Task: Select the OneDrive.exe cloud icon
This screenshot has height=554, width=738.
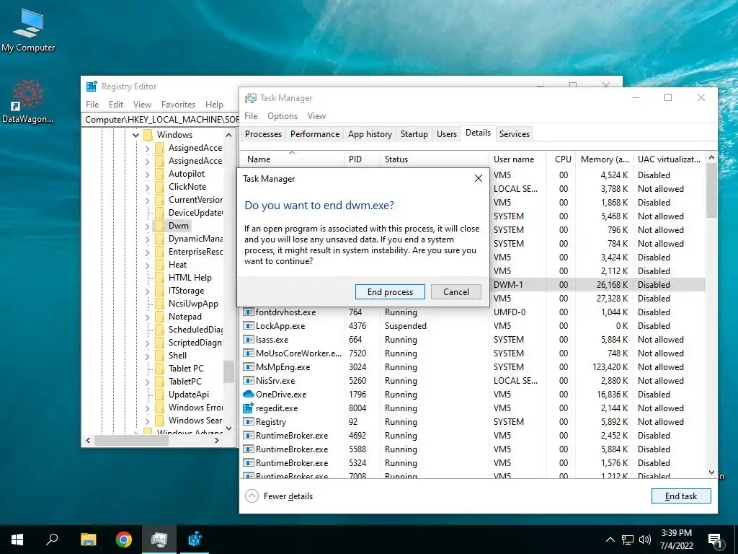Action: pos(248,395)
